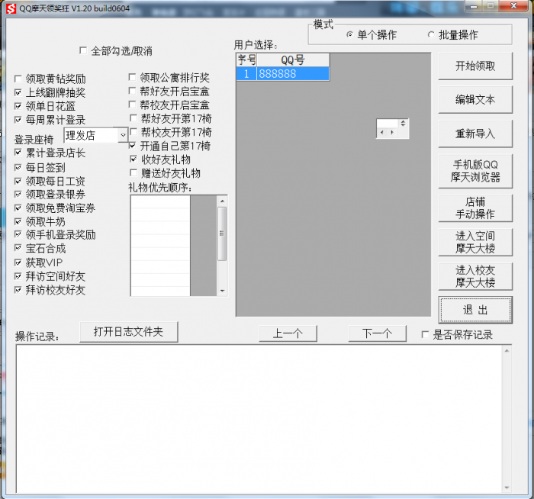Click 进入空间摩天大楼 button
The height and width of the screenshot is (499, 534).
tap(475, 242)
